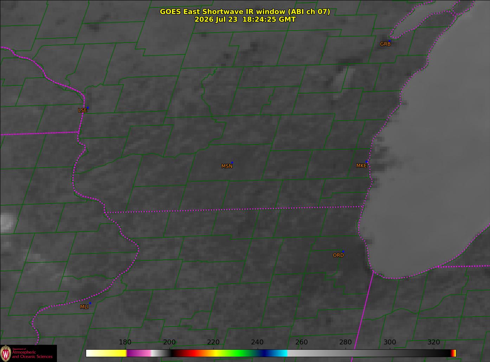Click the LSE station label
The image size is (490, 362).
[x=82, y=110]
